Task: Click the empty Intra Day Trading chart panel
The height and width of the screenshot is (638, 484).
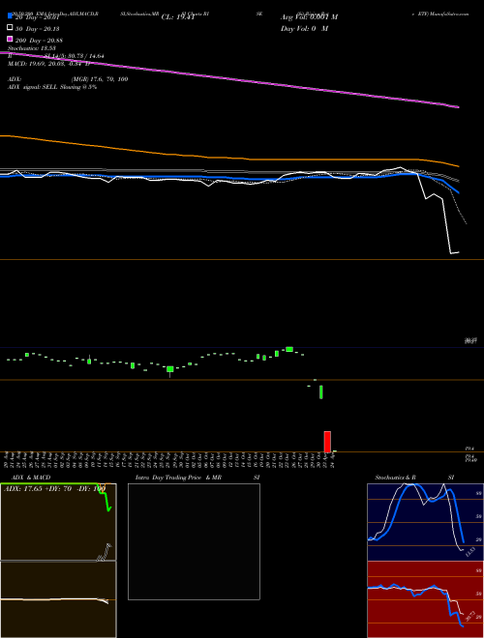Action: (x=194, y=541)
